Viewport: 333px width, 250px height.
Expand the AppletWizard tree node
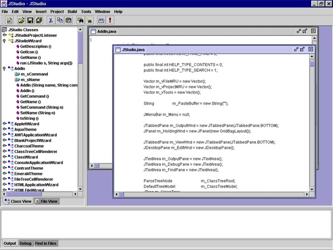(5, 123)
